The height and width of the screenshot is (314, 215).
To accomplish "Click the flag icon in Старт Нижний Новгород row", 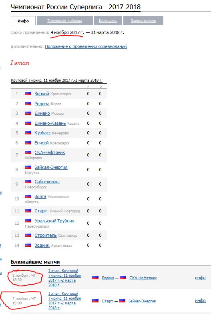I will tap(28, 211).
